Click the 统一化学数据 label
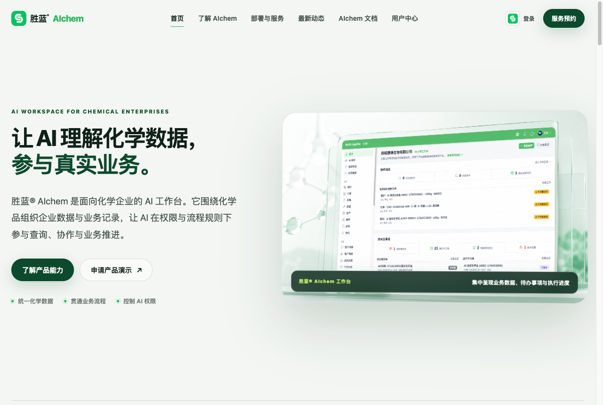The width and height of the screenshot is (603, 405). (35, 301)
